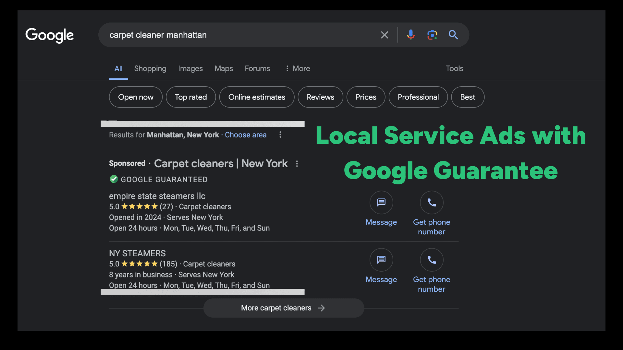Open the Maps tab

click(x=224, y=69)
